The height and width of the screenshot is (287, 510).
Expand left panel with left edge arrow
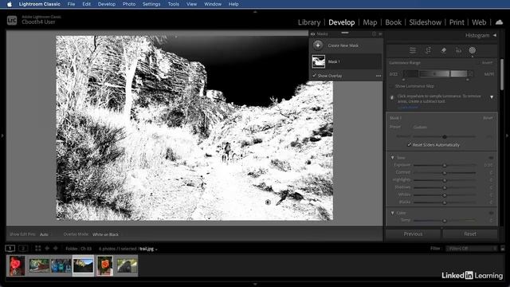point(2,136)
